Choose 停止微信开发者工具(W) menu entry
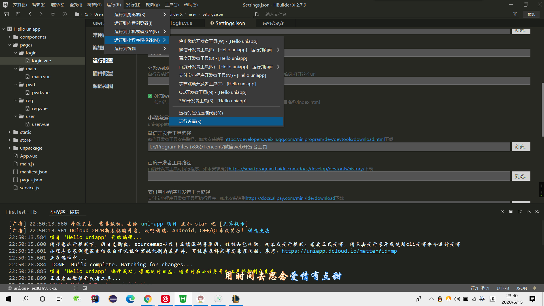 point(226,41)
